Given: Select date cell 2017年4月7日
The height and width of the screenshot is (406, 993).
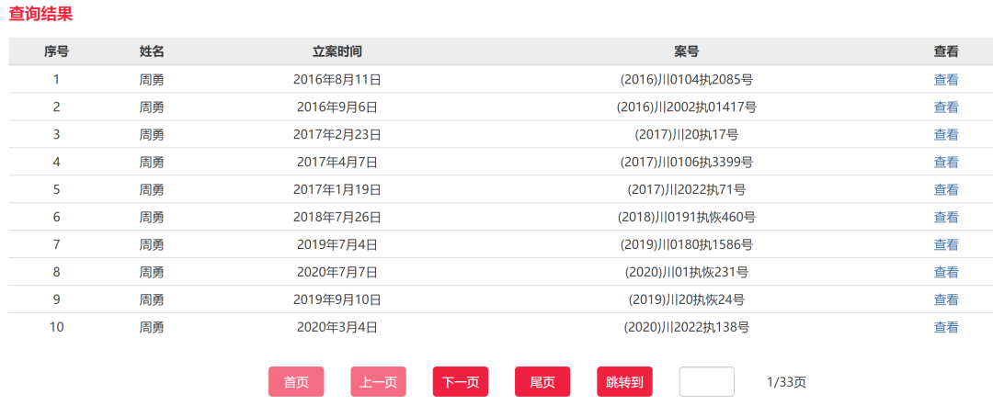Looking at the screenshot, I should (337, 162).
